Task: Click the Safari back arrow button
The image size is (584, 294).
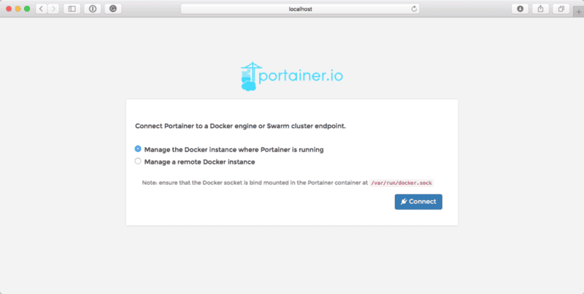Action: [x=40, y=9]
